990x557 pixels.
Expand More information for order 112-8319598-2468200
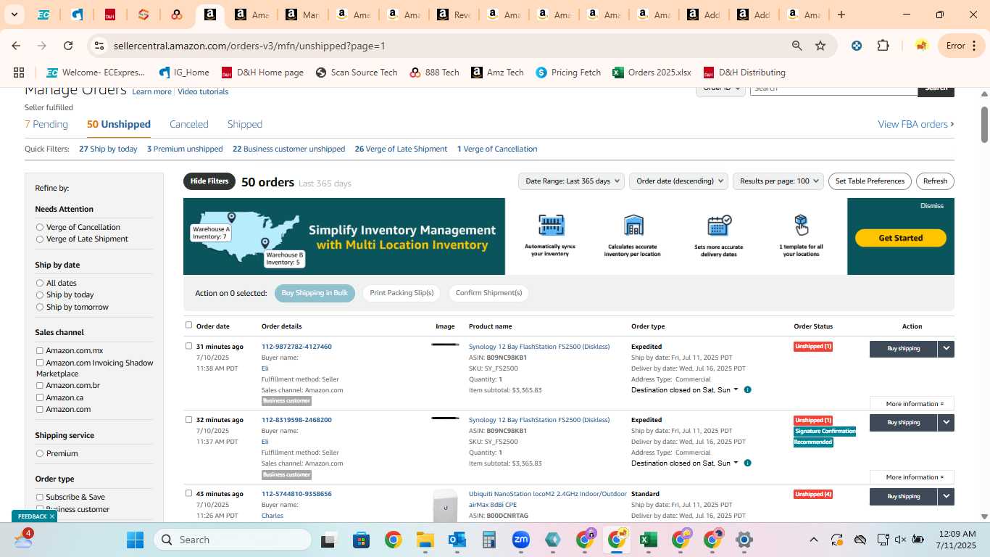pyautogui.click(x=912, y=477)
